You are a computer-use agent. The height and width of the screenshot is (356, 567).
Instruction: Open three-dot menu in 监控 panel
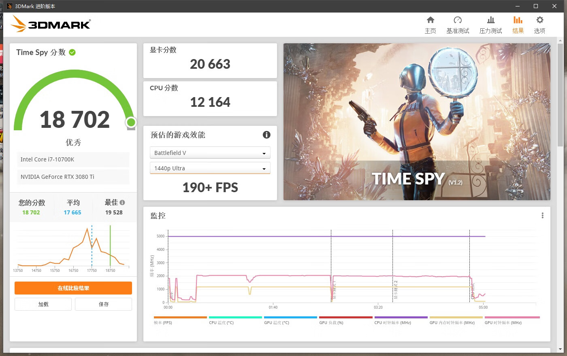pyautogui.click(x=542, y=216)
